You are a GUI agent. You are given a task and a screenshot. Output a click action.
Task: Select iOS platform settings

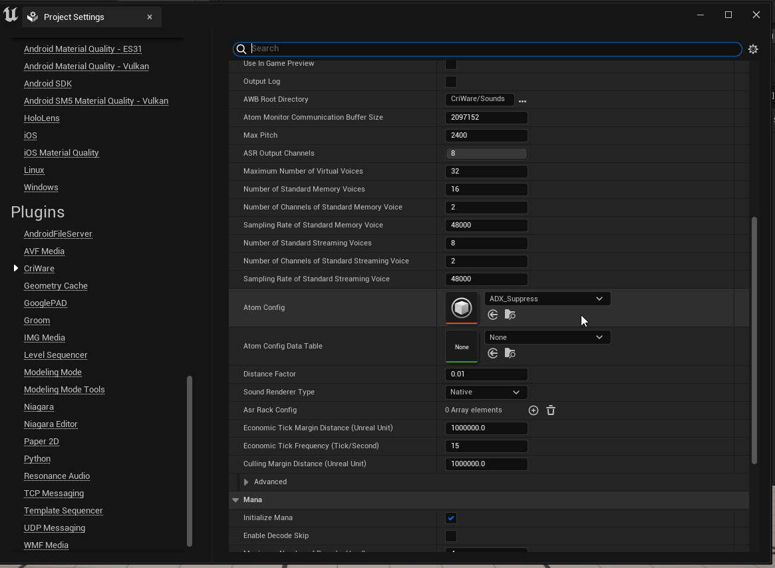coord(30,136)
